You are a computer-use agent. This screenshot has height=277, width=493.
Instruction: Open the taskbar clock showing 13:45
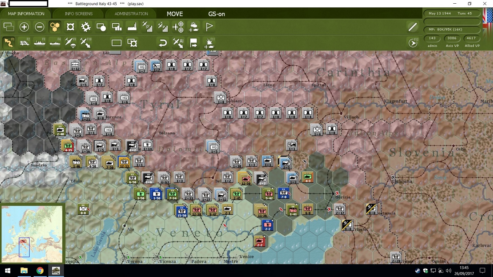pyautogui.click(x=464, y=271)
